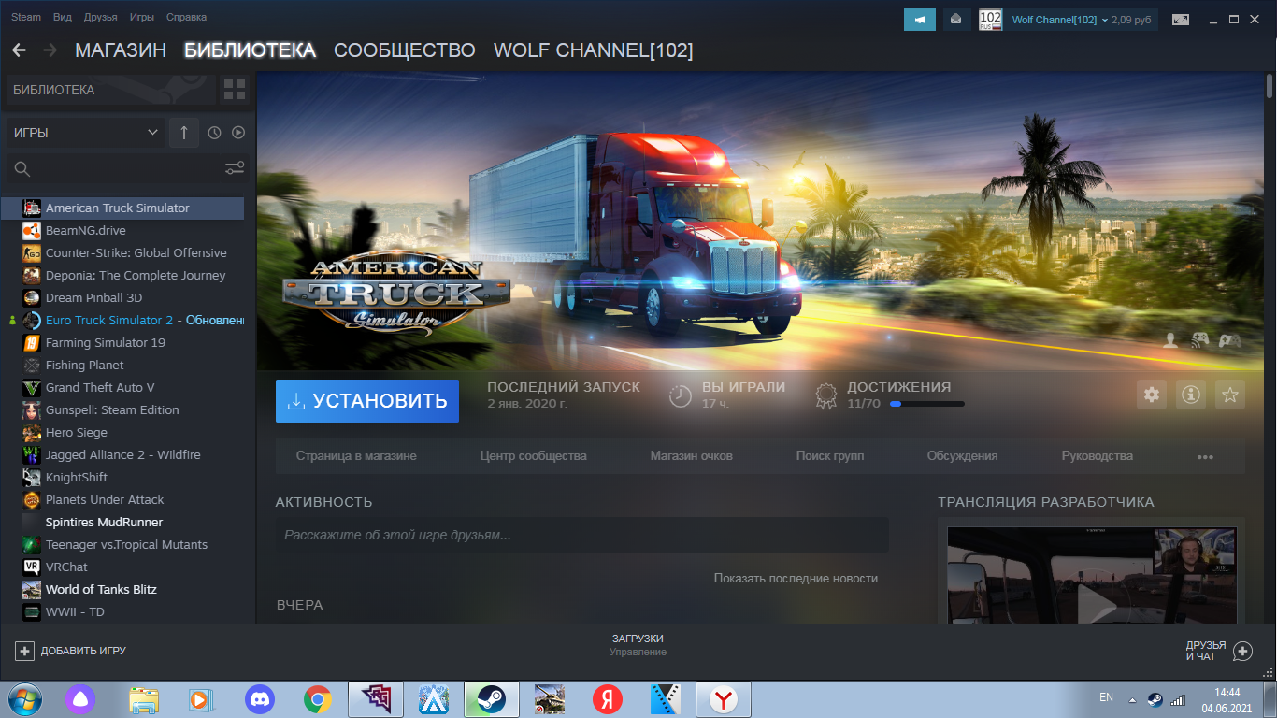
Task: Open the Игры menu
Action: [x=142, y=17]
